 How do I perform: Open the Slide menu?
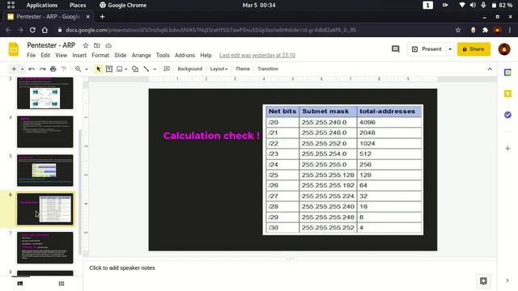point(121,56)
